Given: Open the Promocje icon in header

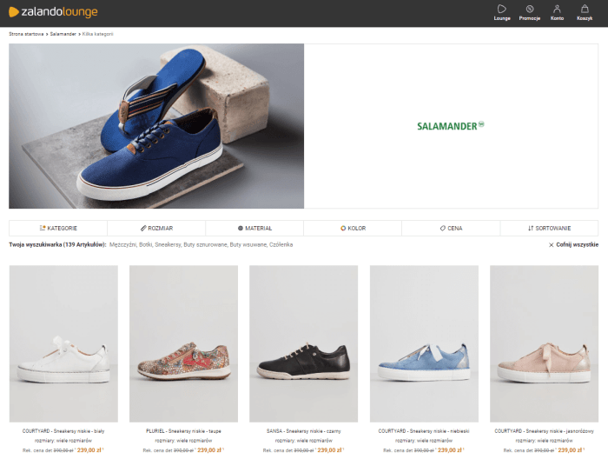Looking at the screenshot, I should (x=529, y=12).
